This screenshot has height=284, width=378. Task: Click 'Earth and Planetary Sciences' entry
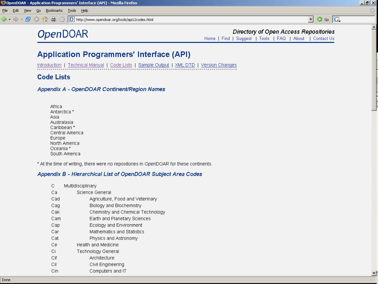[x=120, y=219]
